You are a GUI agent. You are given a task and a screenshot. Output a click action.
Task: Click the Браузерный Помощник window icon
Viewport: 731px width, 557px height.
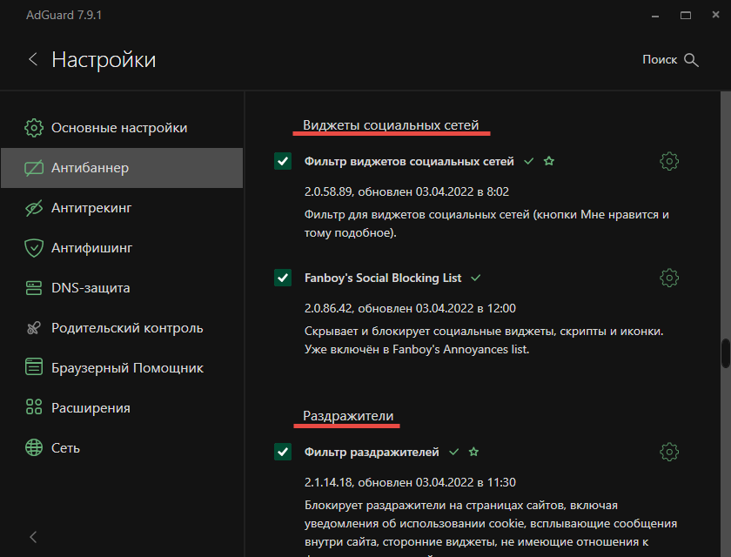[34, 366]
